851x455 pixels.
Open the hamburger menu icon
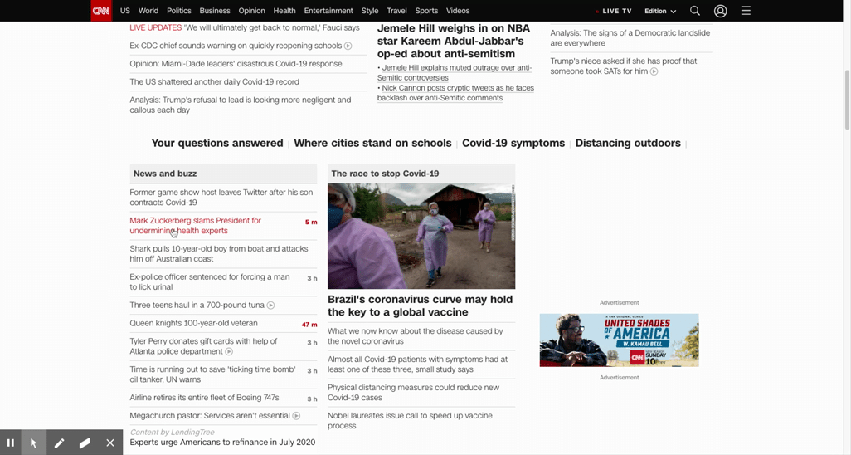click(x=746, y=10)
